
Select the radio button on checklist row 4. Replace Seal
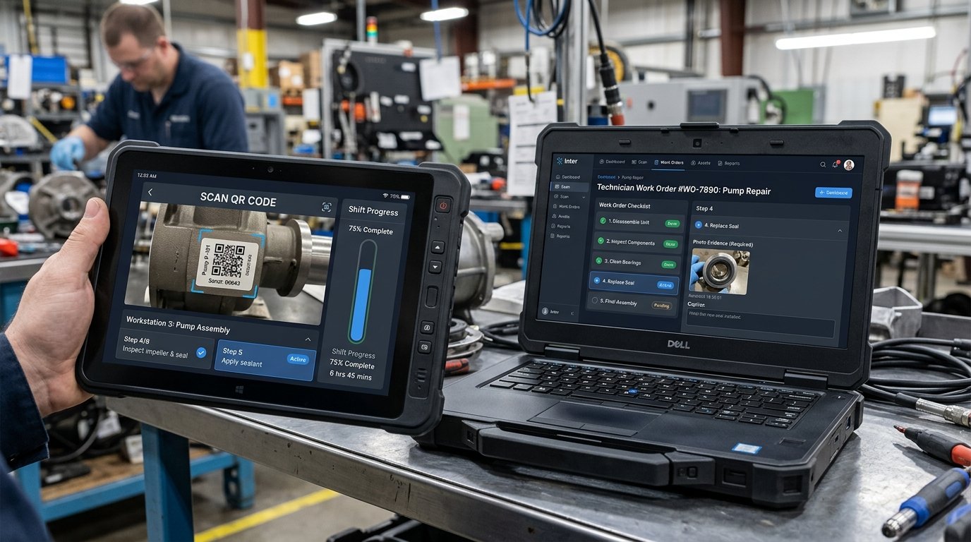pyautogui.click(x=597, y=282)
